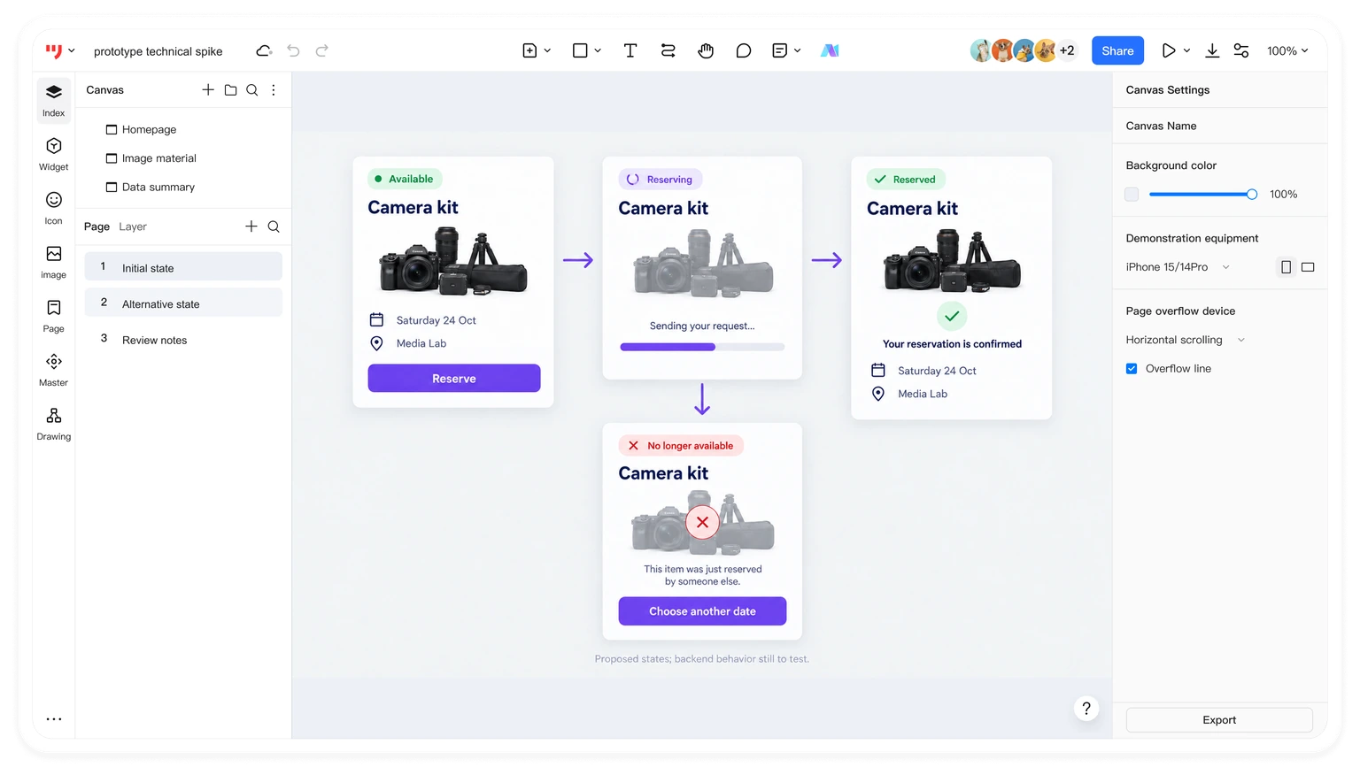Uncheck the Overflow line checkbox
Viewport: 1360px width, 775px height.
(x=1132, y=368)
